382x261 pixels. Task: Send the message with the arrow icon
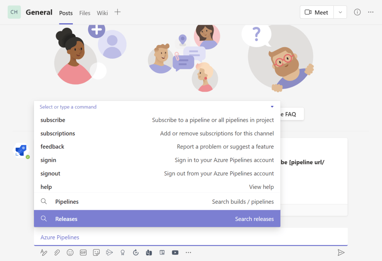click(341, 252)
